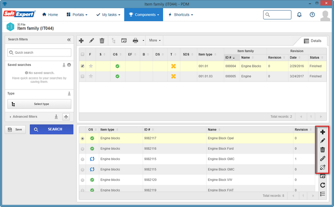
Task: Open the help question mark icon
Action: pyautogui.click(x=312, y=15)
